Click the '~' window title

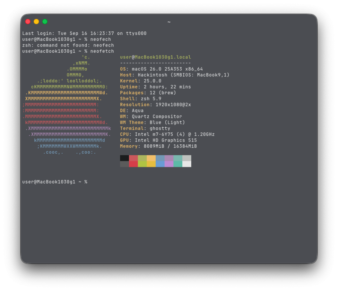(x=169, y=22)
